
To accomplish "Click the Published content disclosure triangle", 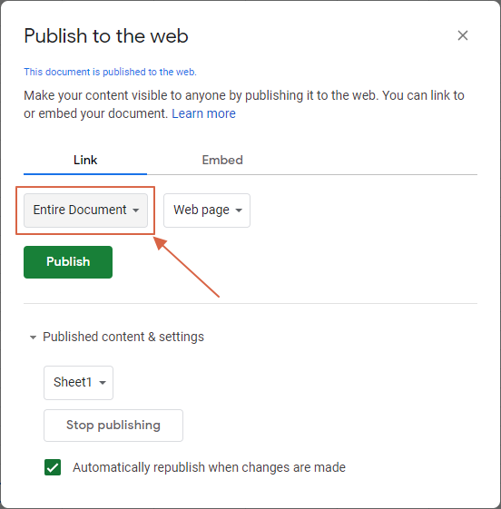I will pyautogui.click(x=33, y=338).
